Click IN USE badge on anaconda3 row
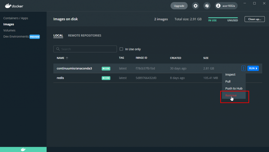The image size is (269, 152). coord(106,69)
